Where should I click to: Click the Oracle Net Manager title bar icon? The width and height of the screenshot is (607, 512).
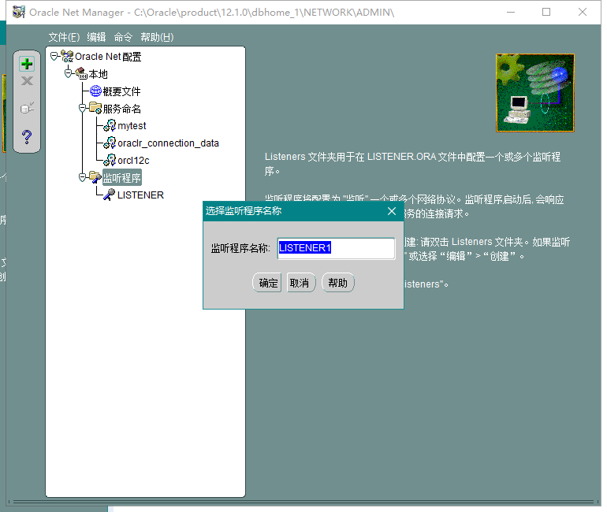tap(19, 12)
